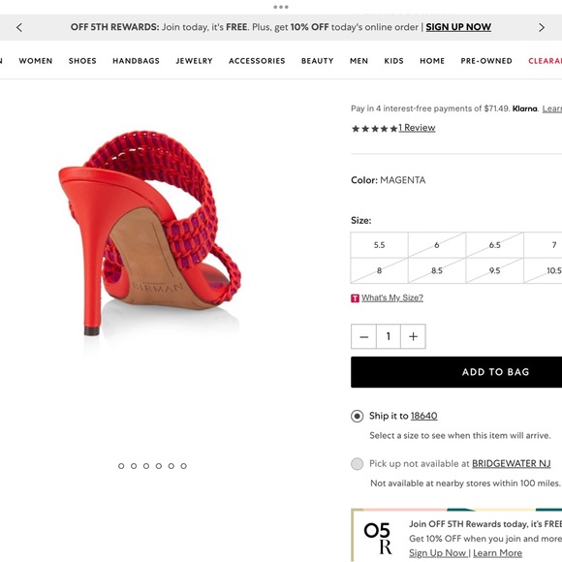The image size is (562, 562).
Task: Click Sign Up Now in the rewards box
Action: click(x=438, y=553)
